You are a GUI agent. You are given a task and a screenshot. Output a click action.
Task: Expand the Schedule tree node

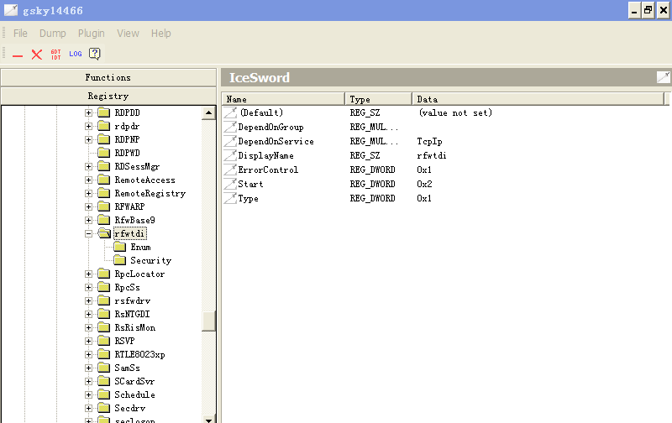point(88,394)
